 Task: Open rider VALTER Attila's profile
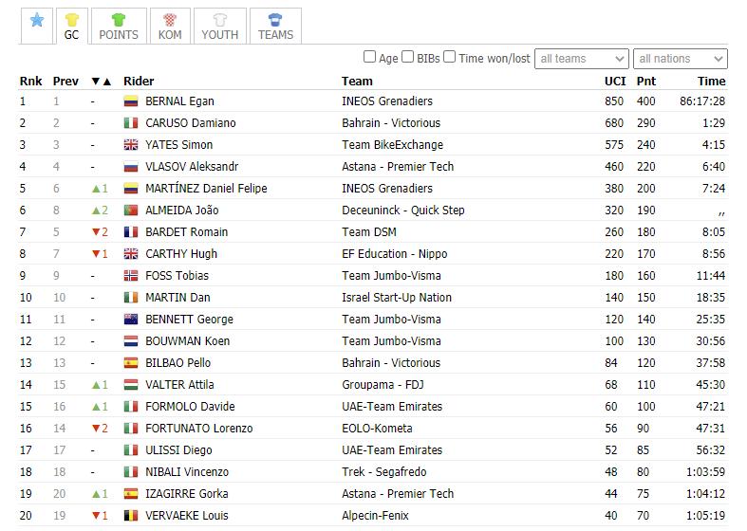coord(179,385)
